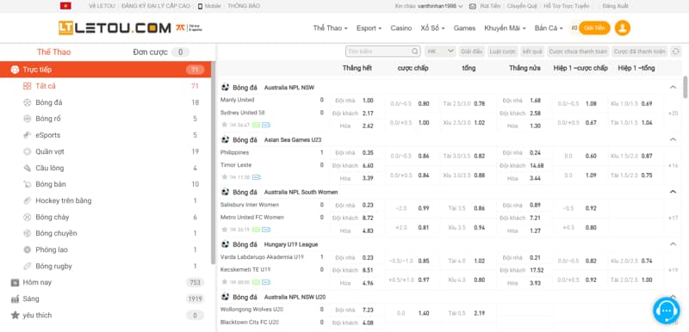
Task: Click the Luật cược rules button
Action: coord(503,52)
